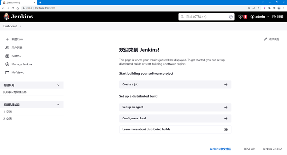This screenshot has width=287, height=155.
Task: Open the My Views sidebar entry
Action: pyautogui.click(x=17, y=72)
